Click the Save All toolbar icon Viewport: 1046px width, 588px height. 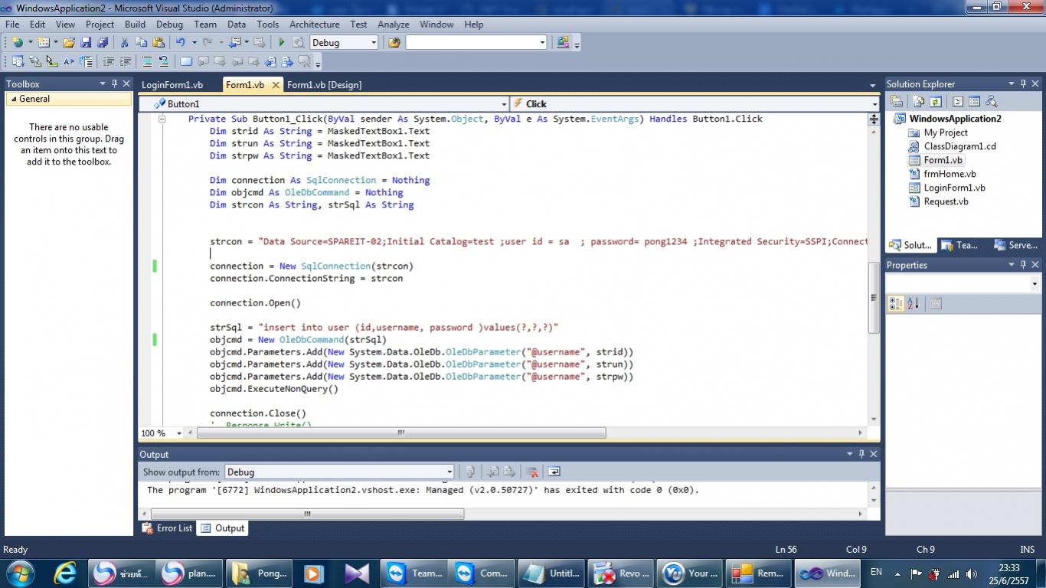(x=102, y=43)
